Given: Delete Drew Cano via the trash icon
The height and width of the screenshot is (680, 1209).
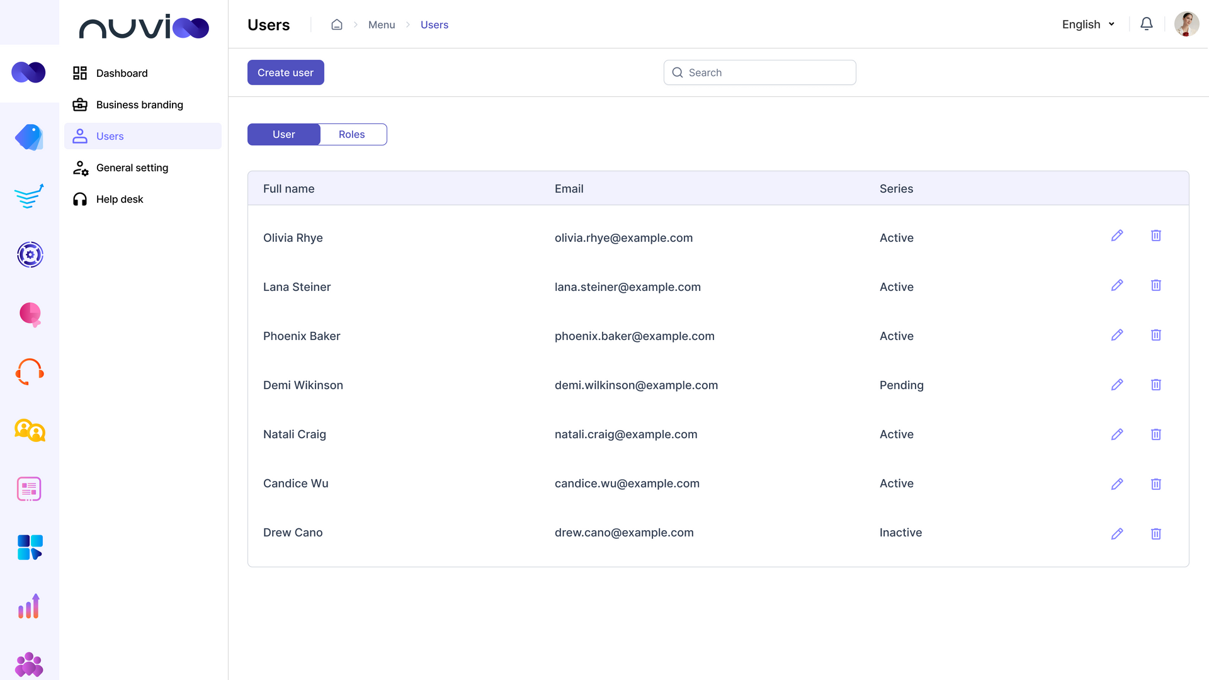Looking at the screenshot, I should [1156, 533].
